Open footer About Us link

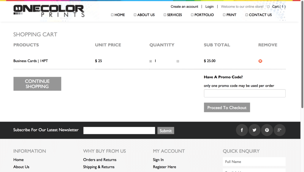21,167
